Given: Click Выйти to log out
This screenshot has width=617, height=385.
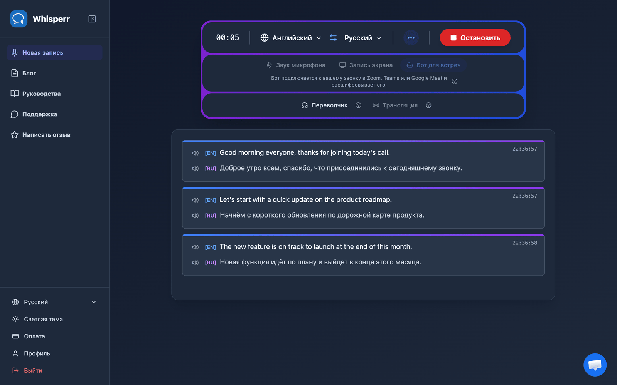Looking at the screenshot, I should point(54,370).
